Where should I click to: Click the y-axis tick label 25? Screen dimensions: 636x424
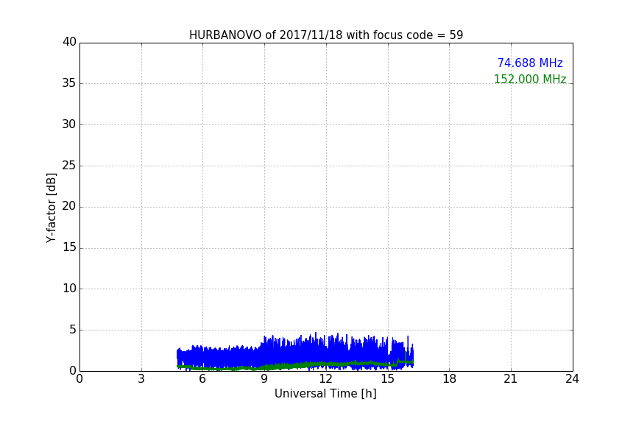click(69, 166)
